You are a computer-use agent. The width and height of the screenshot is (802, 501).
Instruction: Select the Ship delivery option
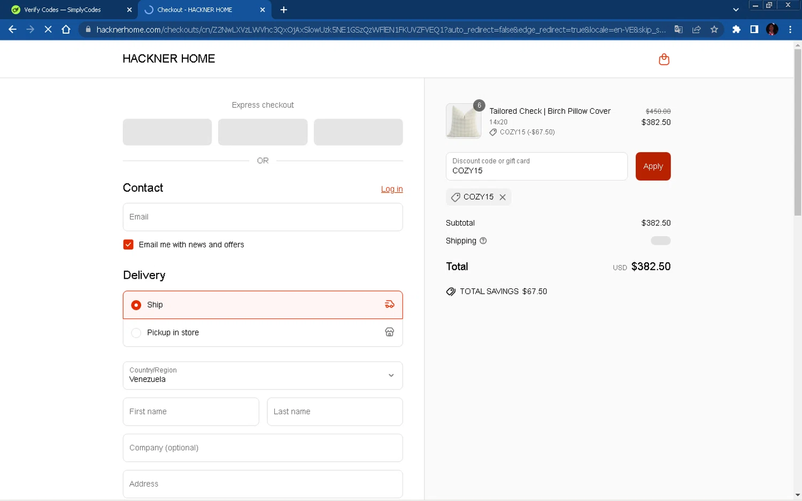pyautogui.click(x=263, y=305)
